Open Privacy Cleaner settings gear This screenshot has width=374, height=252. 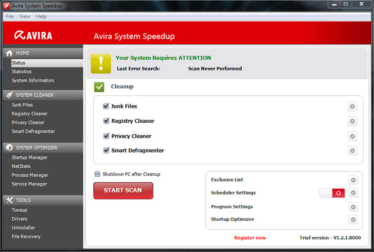click(x=352, y=137)
